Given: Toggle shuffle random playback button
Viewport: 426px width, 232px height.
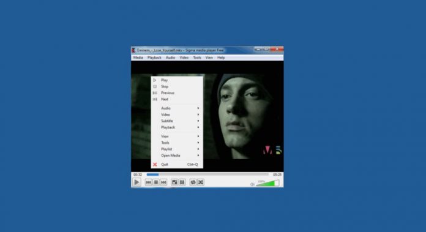Looking at the screenshot, I should tap(201, 182).
